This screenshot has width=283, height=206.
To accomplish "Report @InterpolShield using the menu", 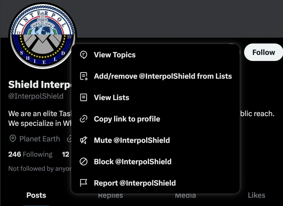I will [156, 183].
